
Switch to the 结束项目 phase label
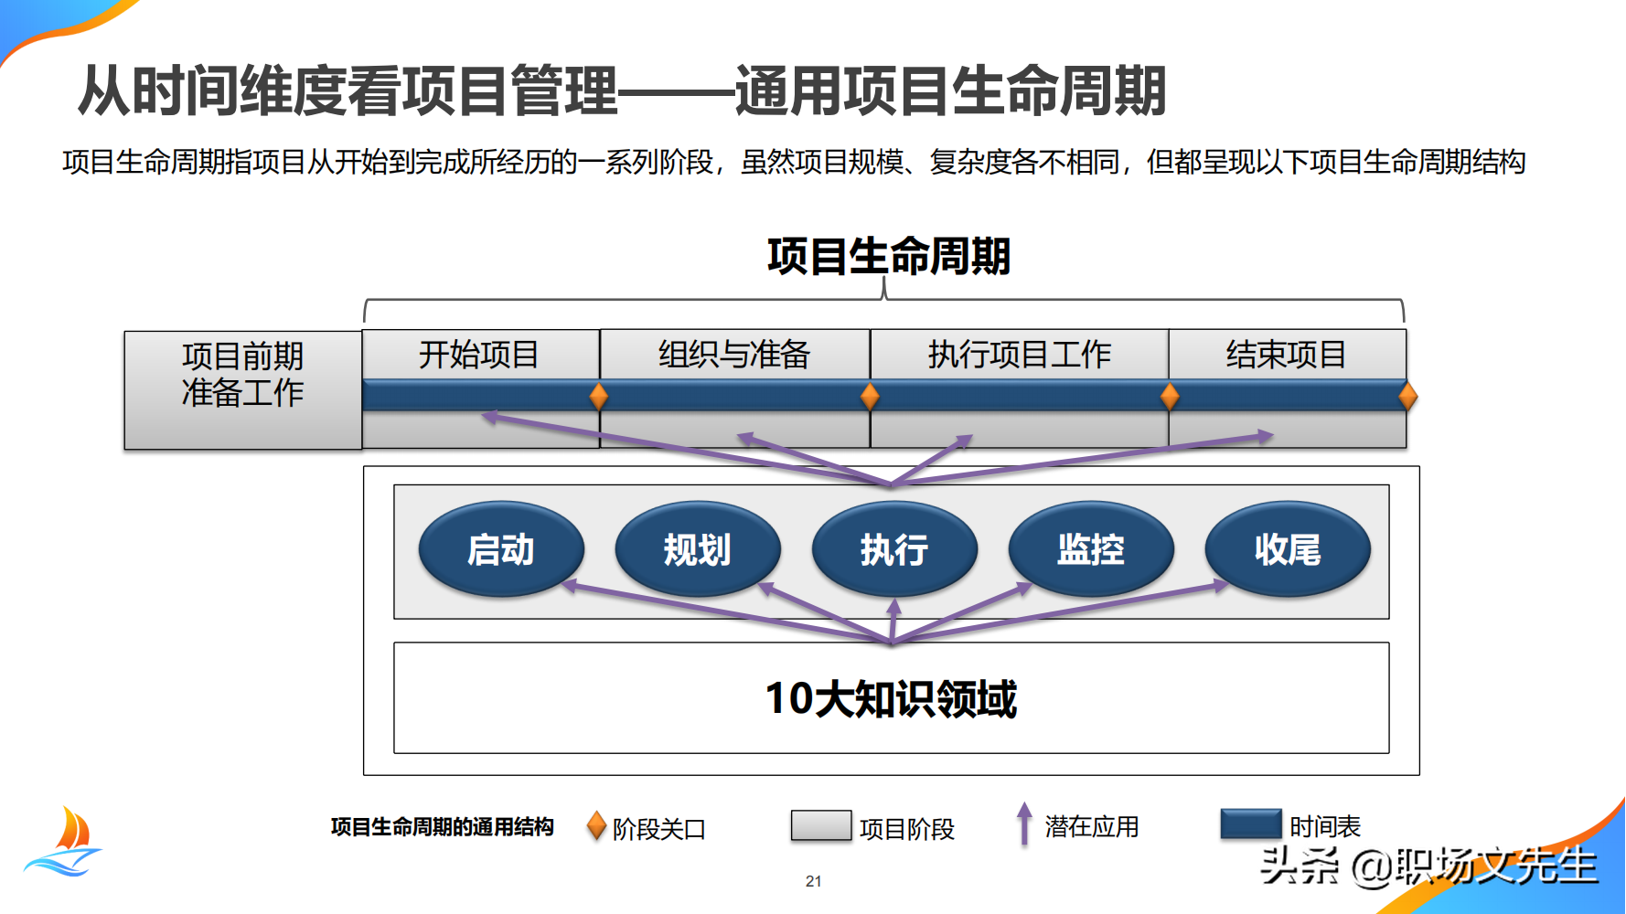pos(1286,355)
